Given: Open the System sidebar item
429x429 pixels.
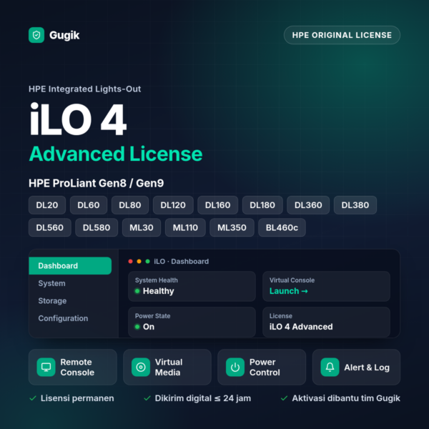Looking at the screenshot, I should [x=51, y=283].
